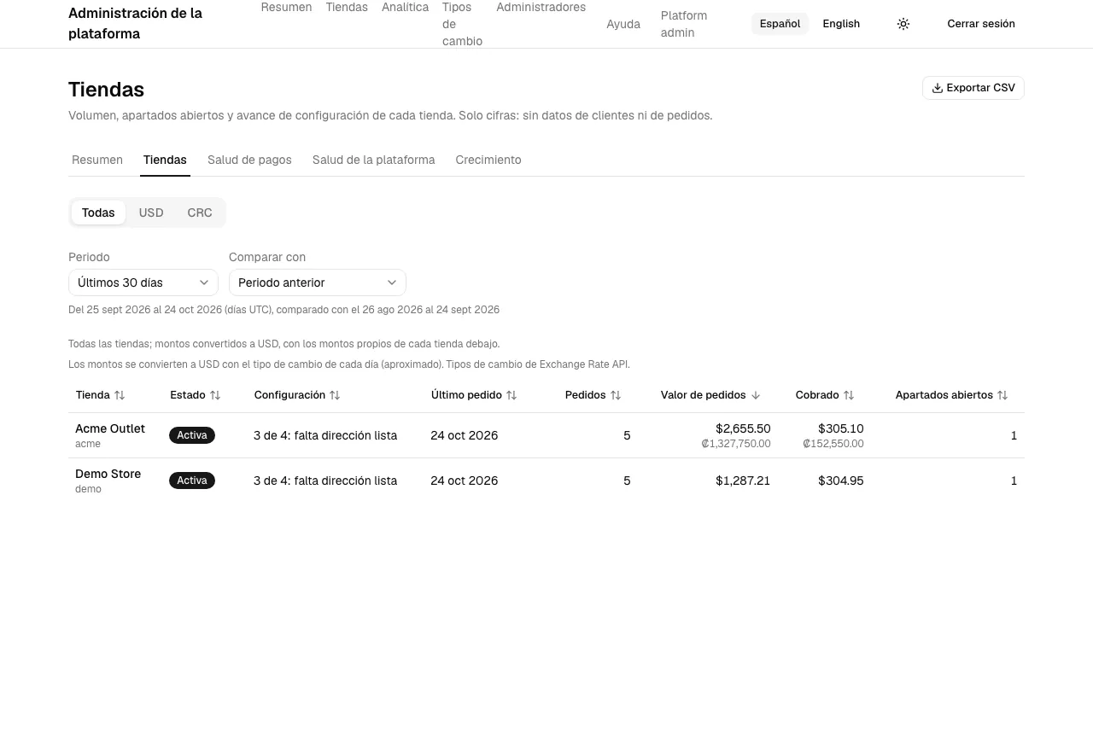Select the Todas currency filter
This screenshot has height=734, width=1093.
click(x=98, y=213)
